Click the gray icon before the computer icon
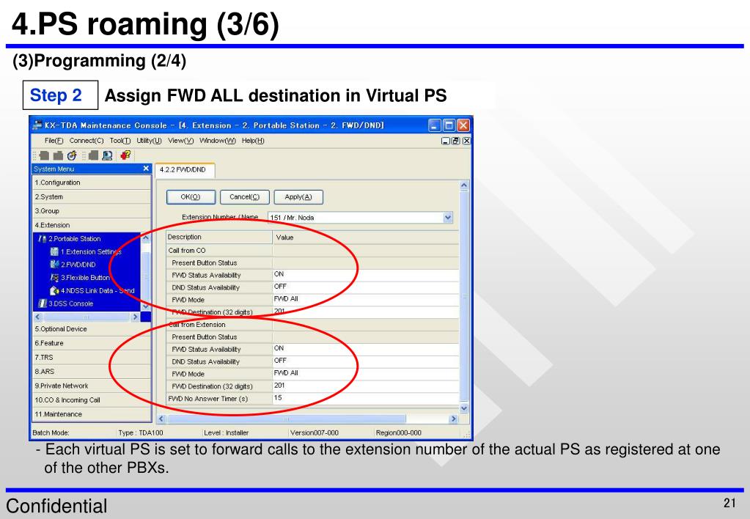 (94, 155)
